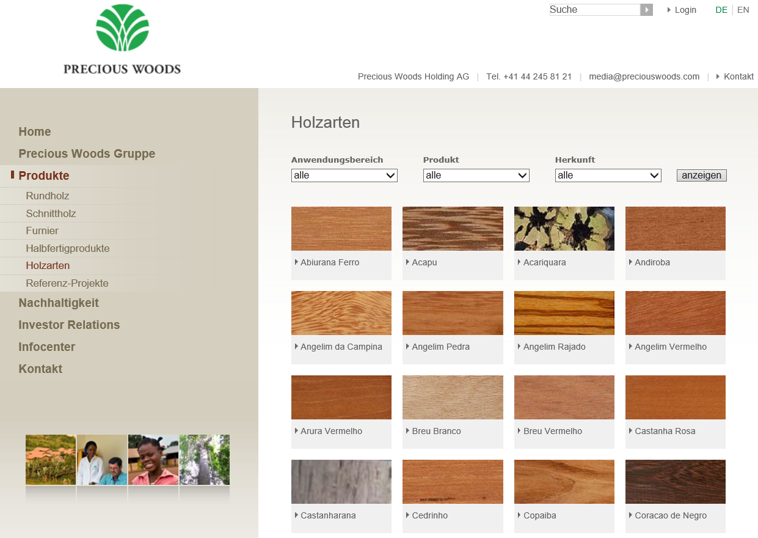This screenshot has height=538, width=758.
Task: Select Rundholz submenu item
Action: 48,196
